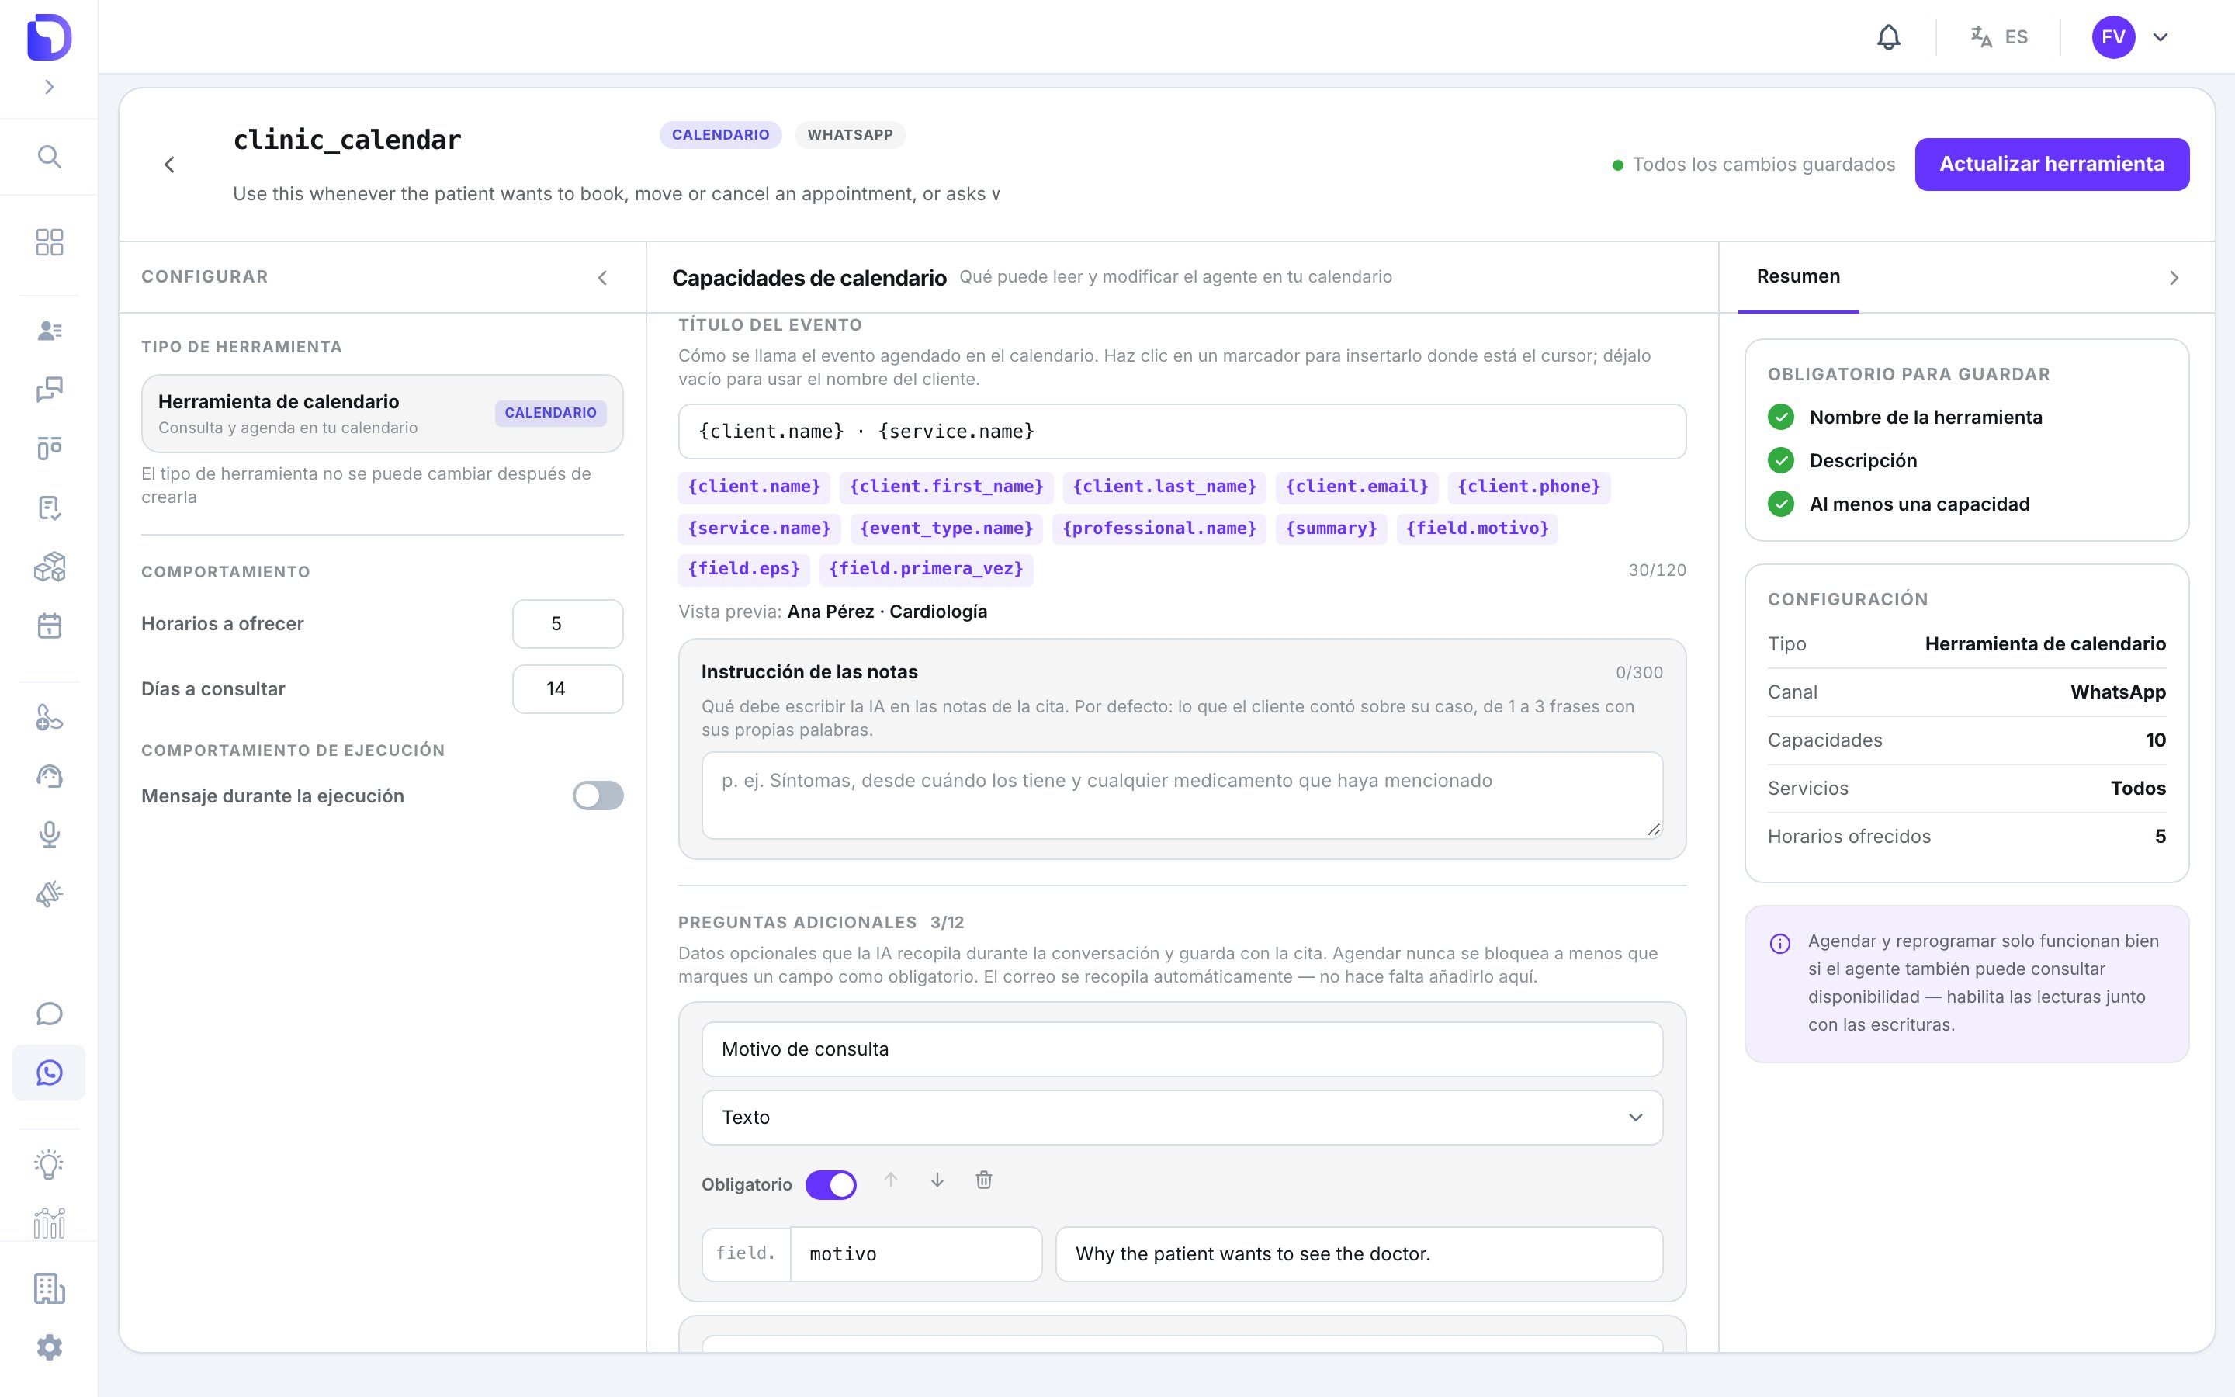Open the building organization sidebar icon

tap(50, 1288)
